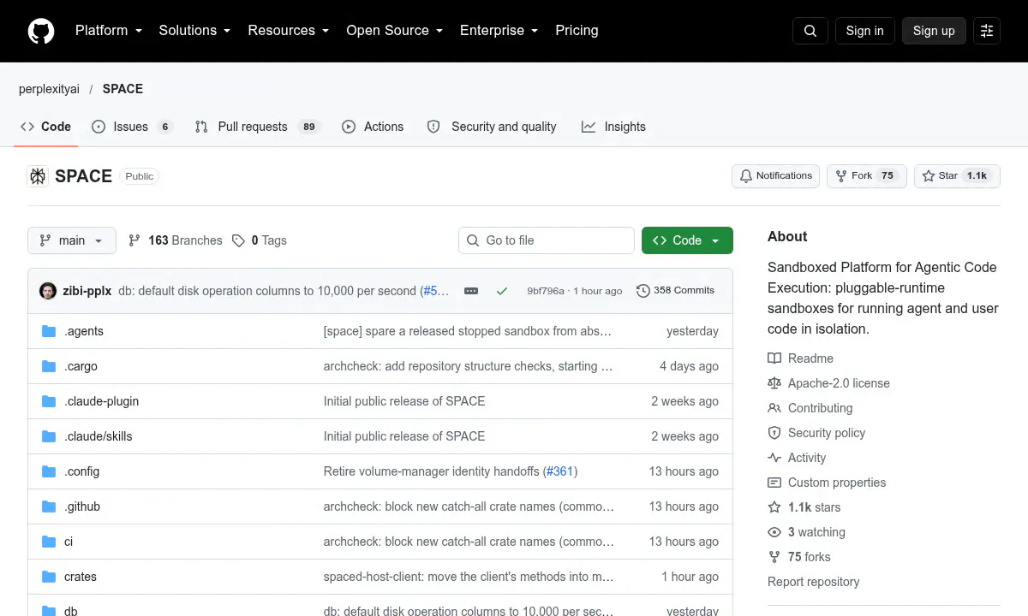Open the .claude-plugin folder name
Image resolution: width=1028 pixels, height=616 pixels.
click(x=101, y=401)
